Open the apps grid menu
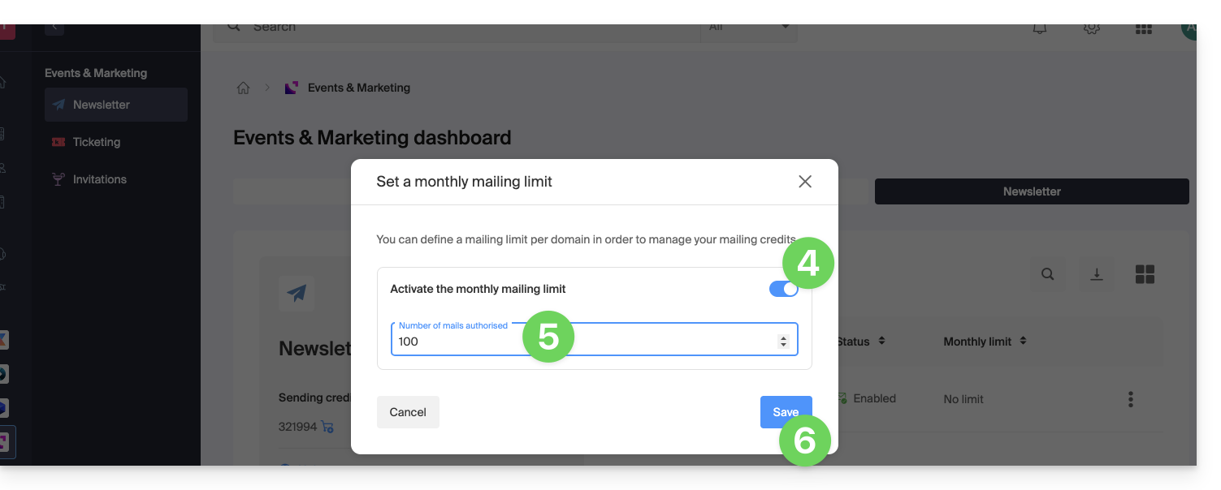This screenshot has width=1221, height=490. tap(1143, 28)
